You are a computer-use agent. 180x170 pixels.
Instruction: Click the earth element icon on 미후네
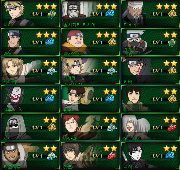172,14
